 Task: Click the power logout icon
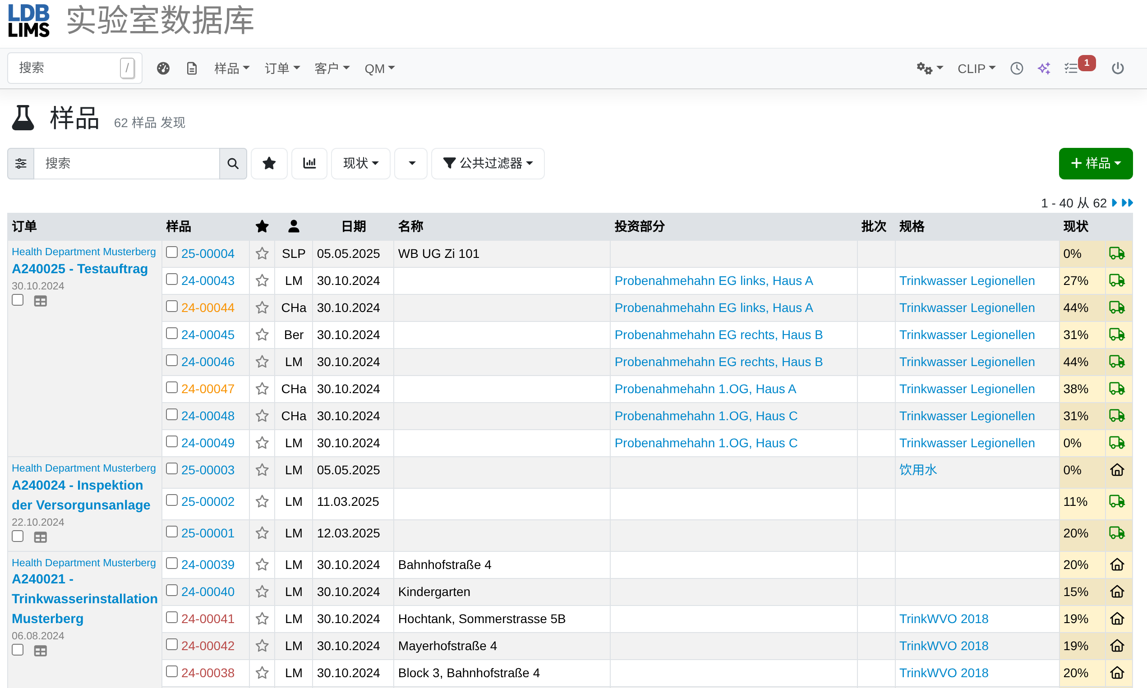[1117, 69]
